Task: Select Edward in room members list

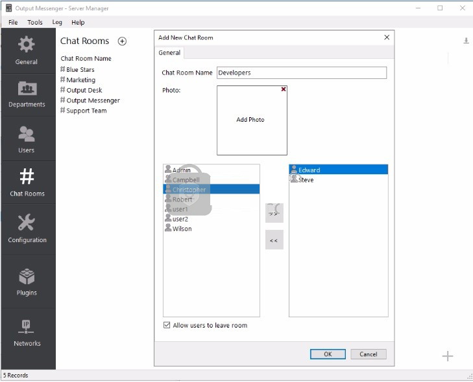Action: coord(339,170)
